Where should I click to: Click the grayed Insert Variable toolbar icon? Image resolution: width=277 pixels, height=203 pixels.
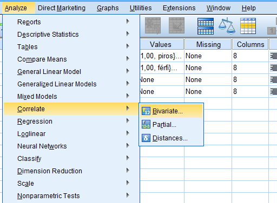coord(176,25)
